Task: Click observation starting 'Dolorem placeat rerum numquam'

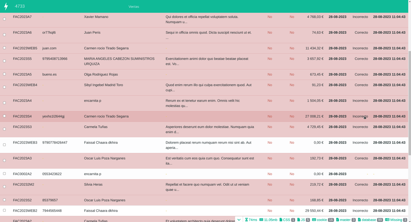Action: point(209,145)
